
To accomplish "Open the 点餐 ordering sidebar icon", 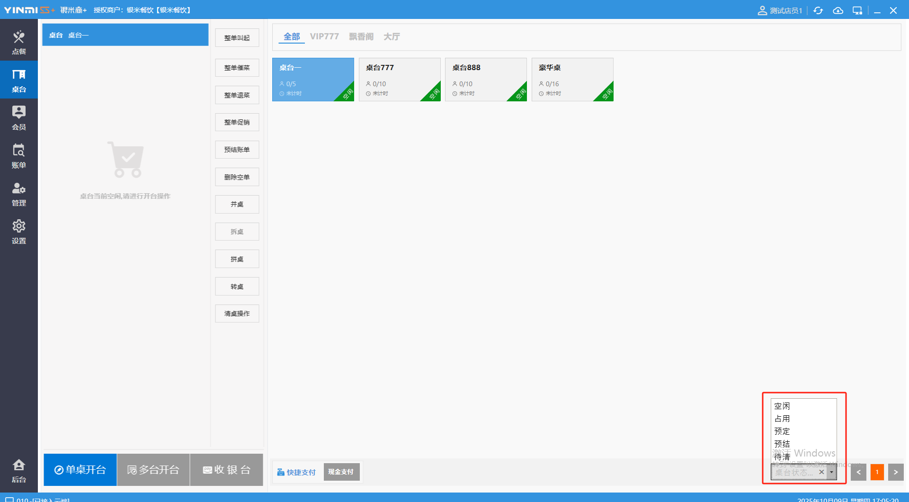I will pos(19,42).
